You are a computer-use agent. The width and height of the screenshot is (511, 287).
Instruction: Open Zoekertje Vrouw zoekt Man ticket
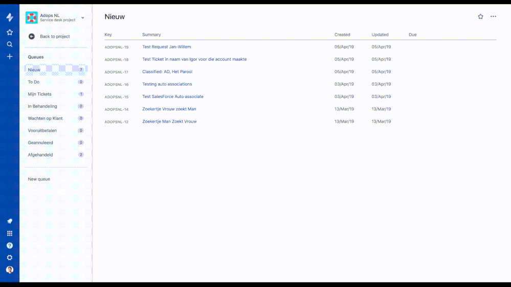click(169, 109)
